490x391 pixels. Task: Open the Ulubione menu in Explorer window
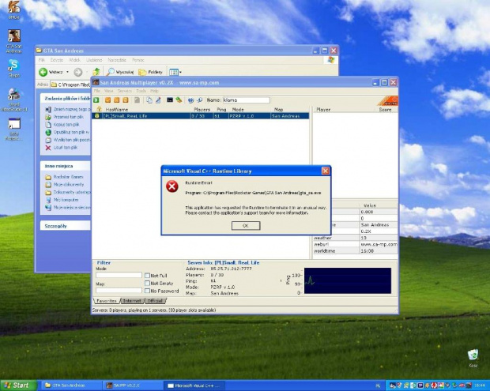click(94, 60)
